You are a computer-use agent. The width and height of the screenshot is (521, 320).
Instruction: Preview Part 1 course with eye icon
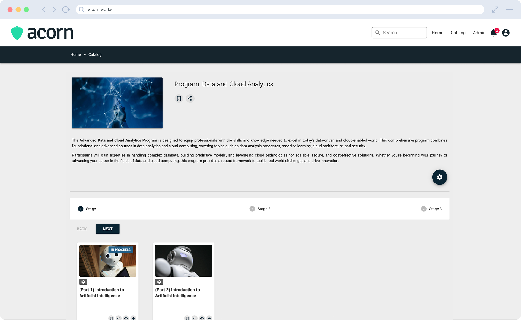[126, 318]
